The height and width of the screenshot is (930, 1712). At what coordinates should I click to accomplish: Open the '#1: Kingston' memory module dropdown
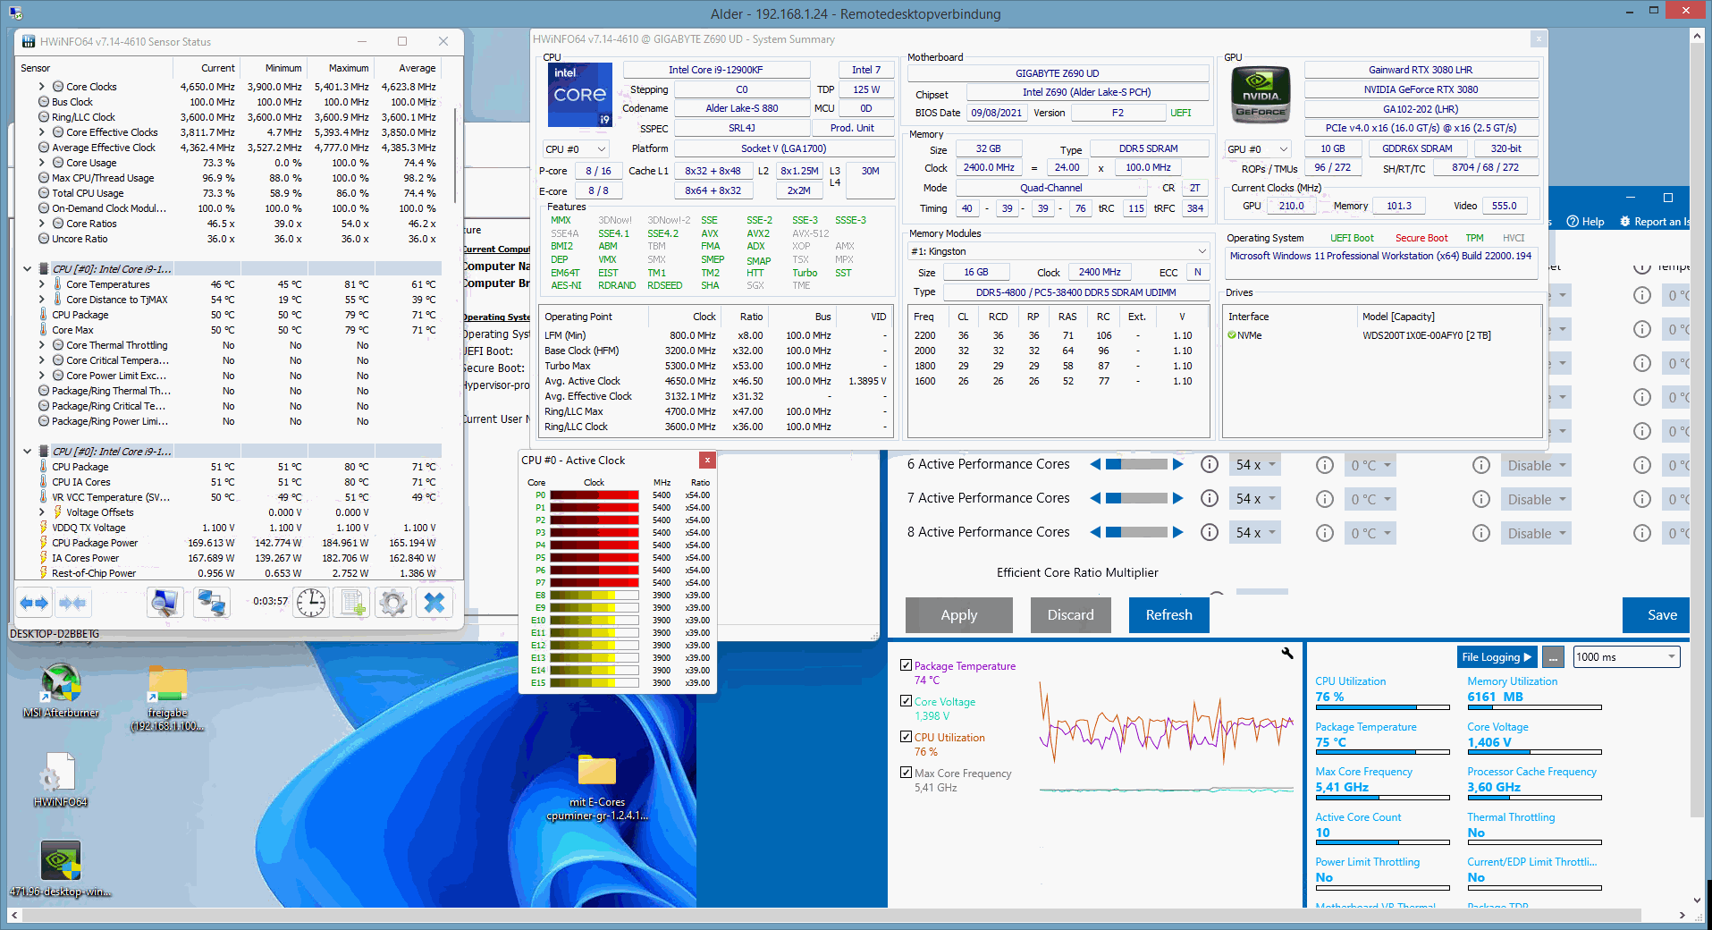coord(1059,251)
